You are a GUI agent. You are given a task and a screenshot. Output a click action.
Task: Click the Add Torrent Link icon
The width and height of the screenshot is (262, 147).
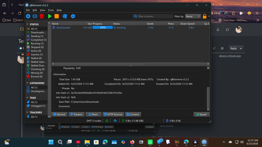tap(35, 16)
